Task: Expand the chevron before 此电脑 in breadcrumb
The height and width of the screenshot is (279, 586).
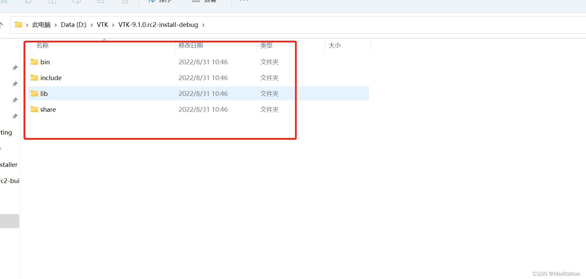Action: click(27, 25)
